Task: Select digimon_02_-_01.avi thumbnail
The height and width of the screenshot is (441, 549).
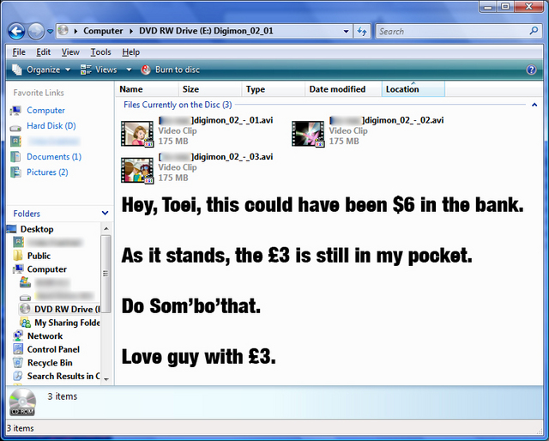Action: 137,134
